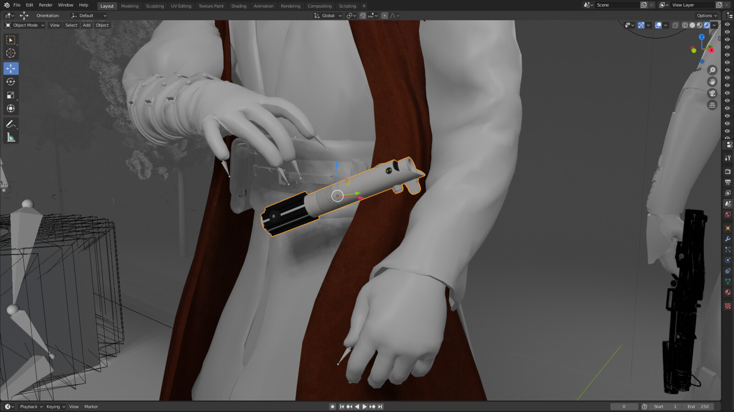Click the current frame 0 field
Viewport: 734px width, 412px height.
point(624,407)
